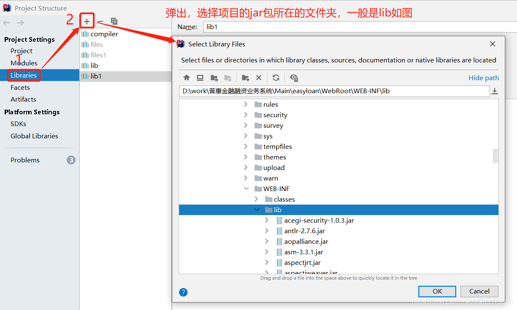Select the lib1 library entry

pos(126,76)
